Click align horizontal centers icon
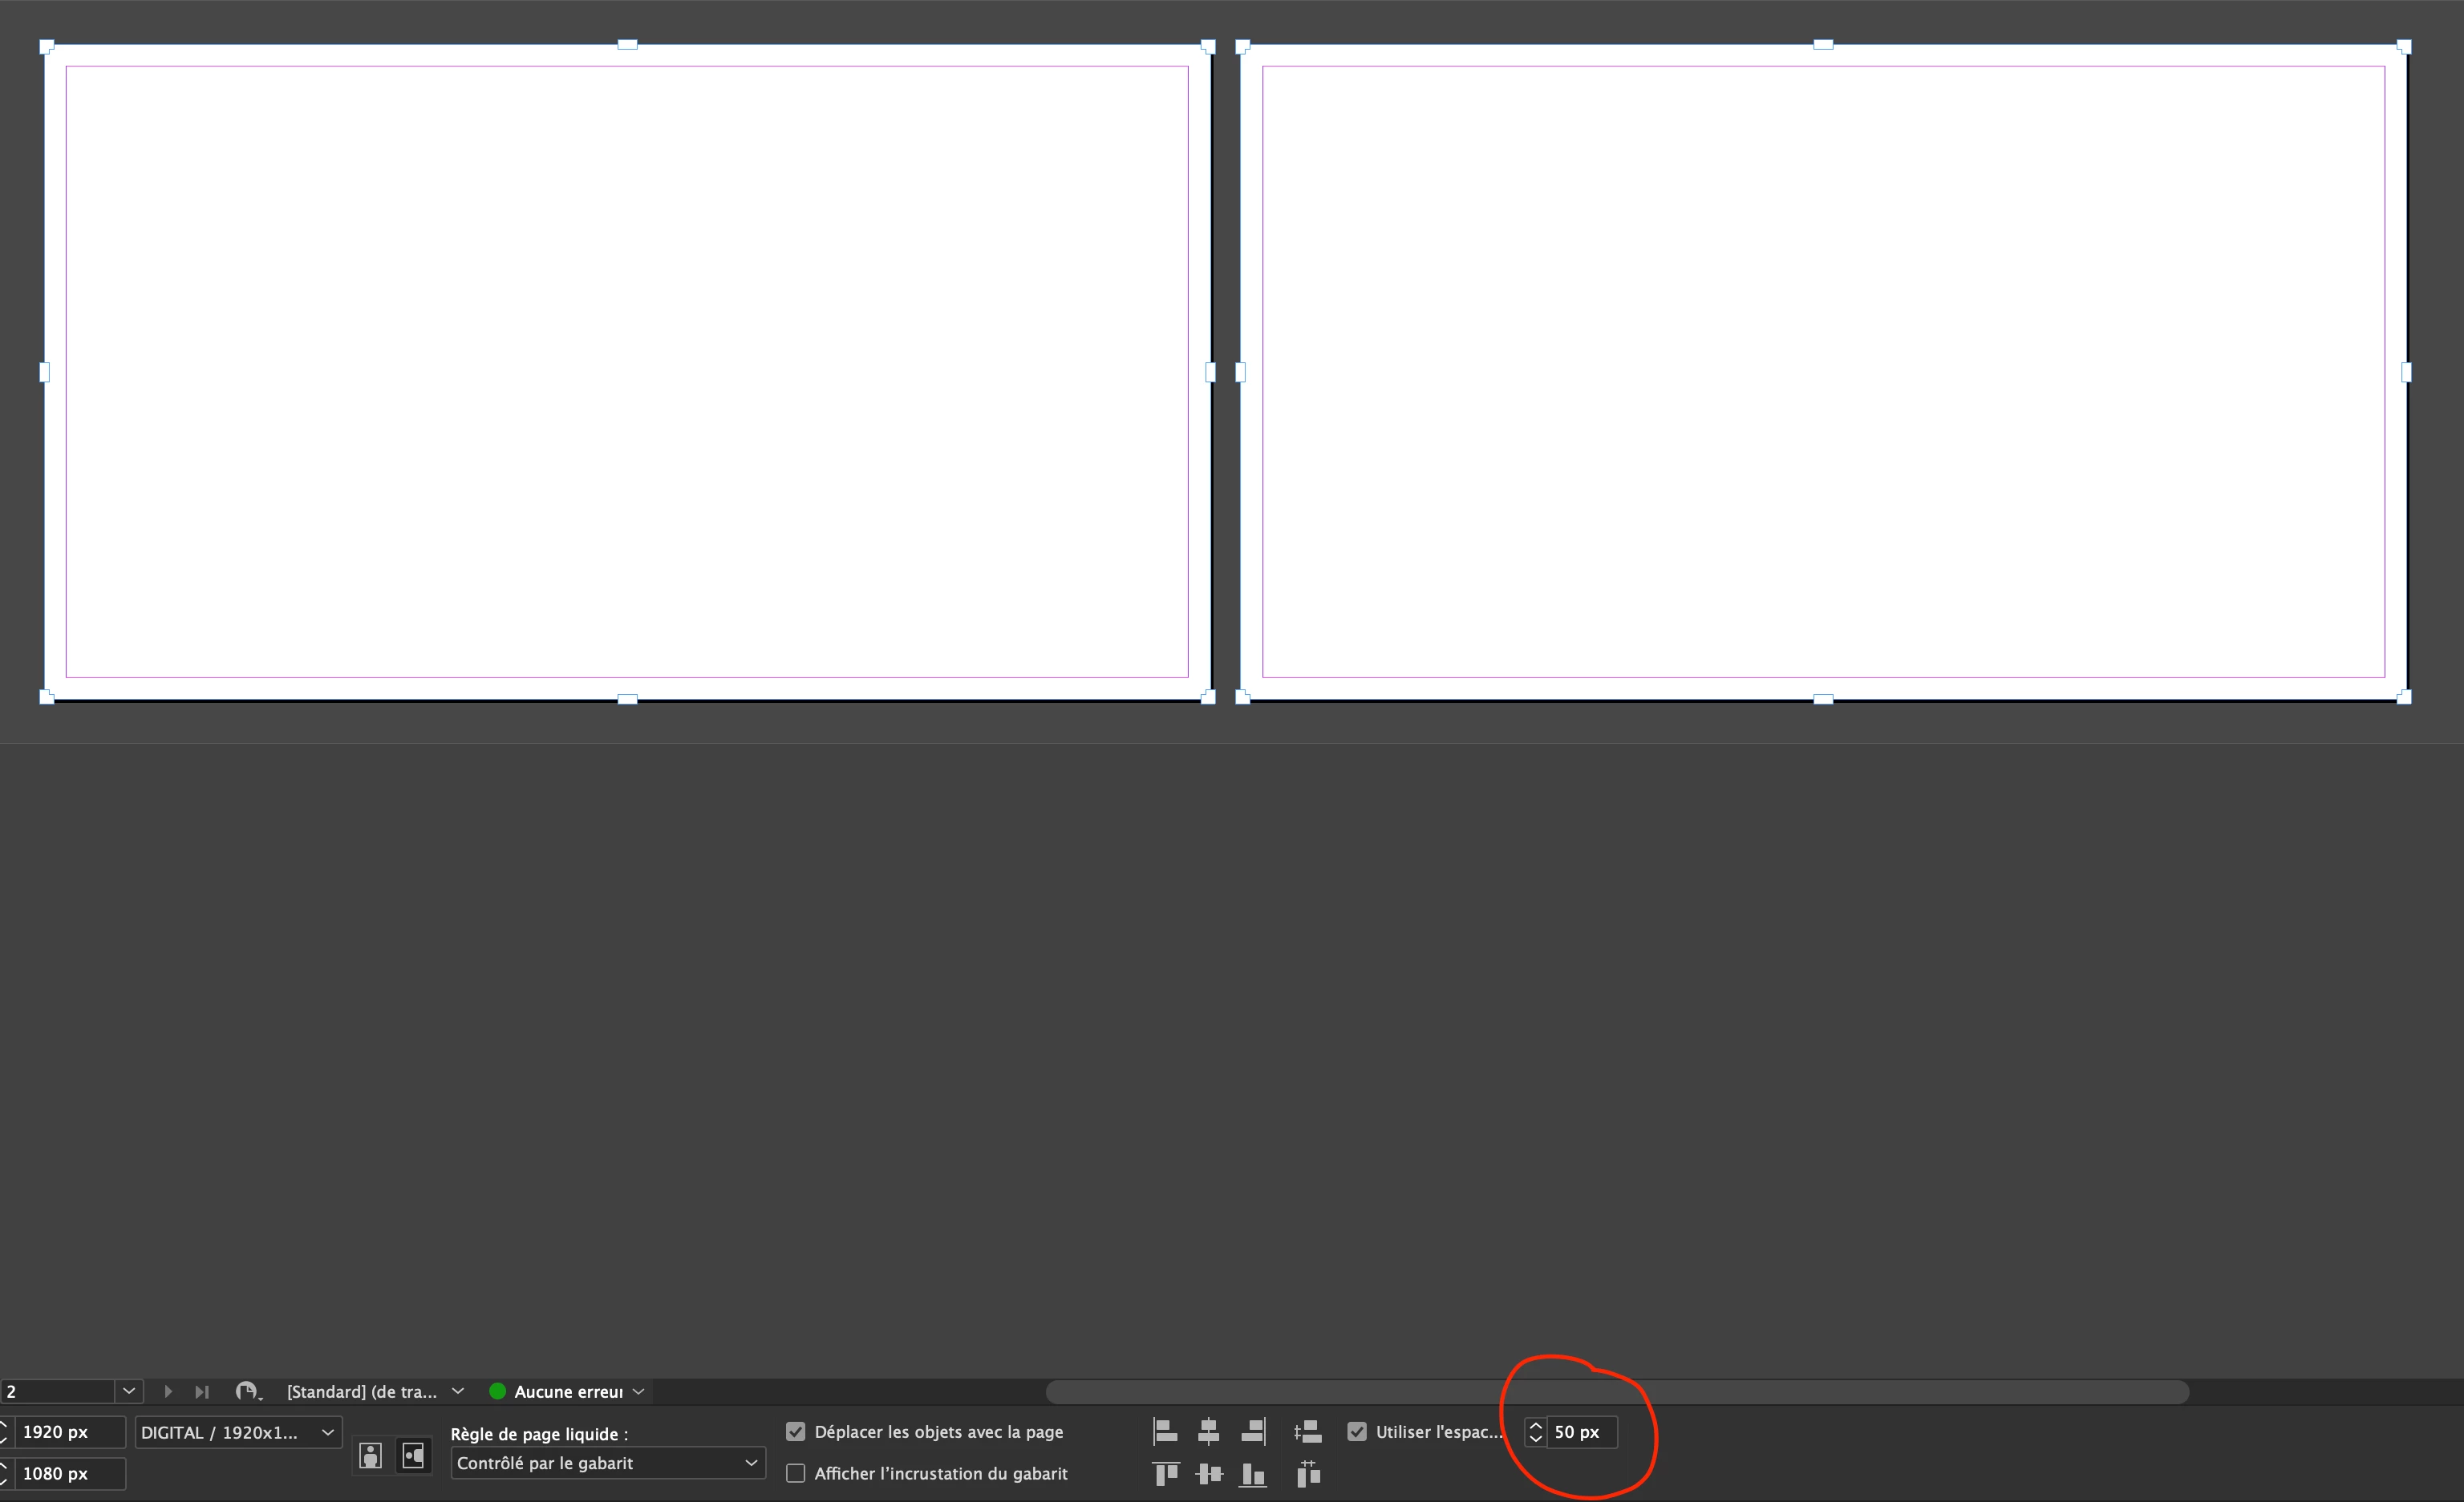Image resolution: width=2464 pixels, height=1502 pixels. click(x=1208, y=1431)
